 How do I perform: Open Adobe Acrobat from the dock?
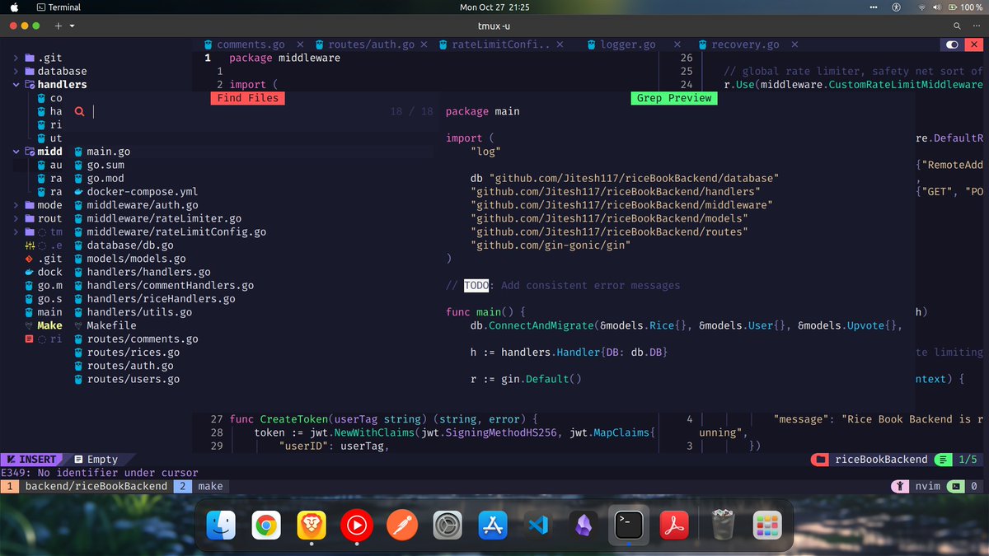point(674,524)
